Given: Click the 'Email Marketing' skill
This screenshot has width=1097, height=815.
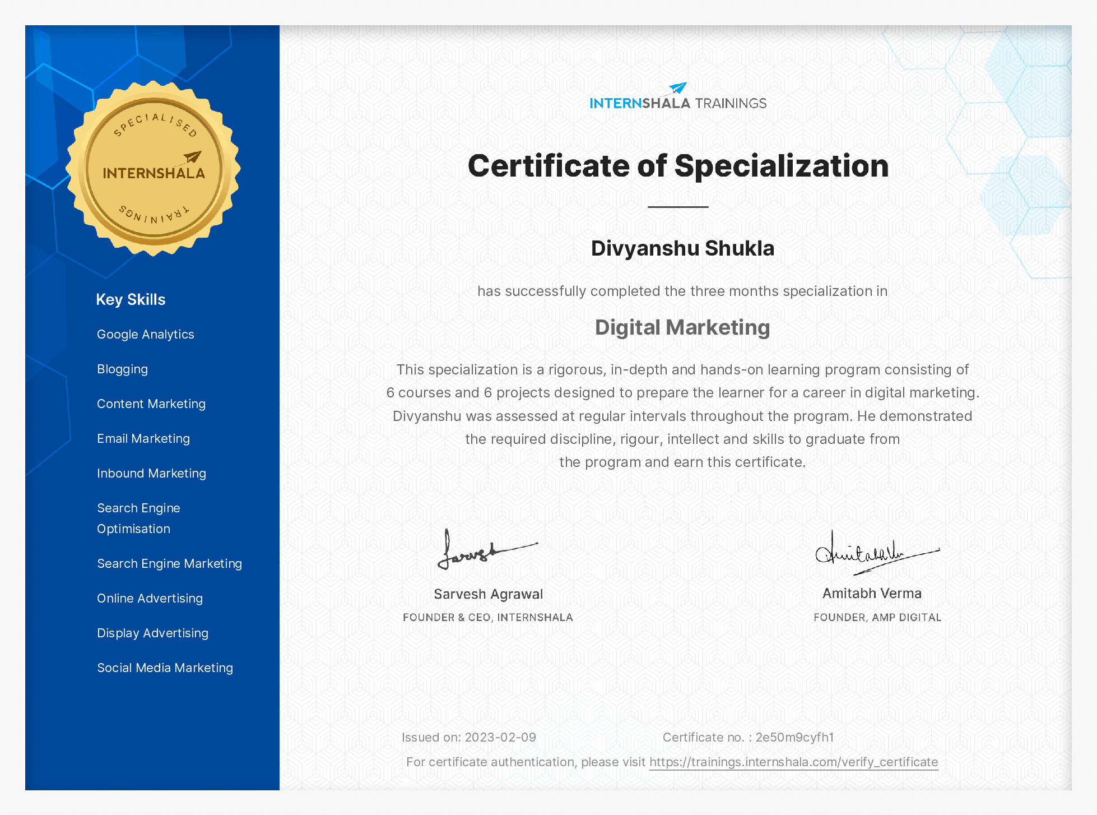Looking at the screenshot, I should pos(143,438).
